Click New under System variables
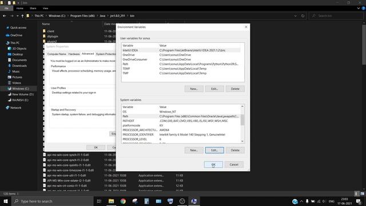Screen dimensions: 366x206 194,150
